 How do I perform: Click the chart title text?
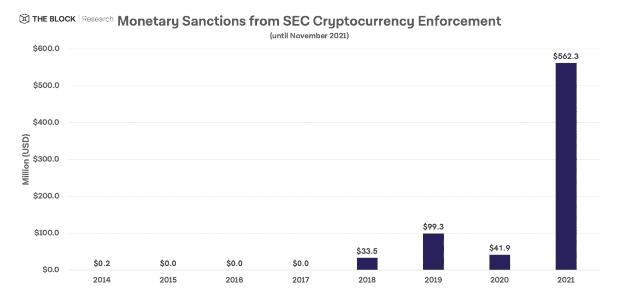point(309,21)
